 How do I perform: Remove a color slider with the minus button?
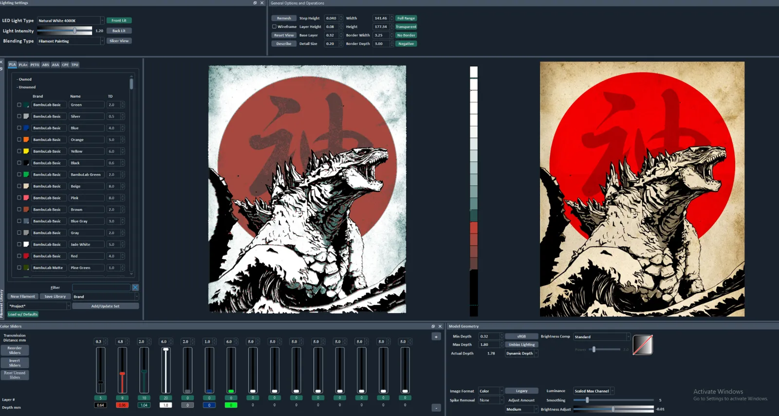click(436, 408)
